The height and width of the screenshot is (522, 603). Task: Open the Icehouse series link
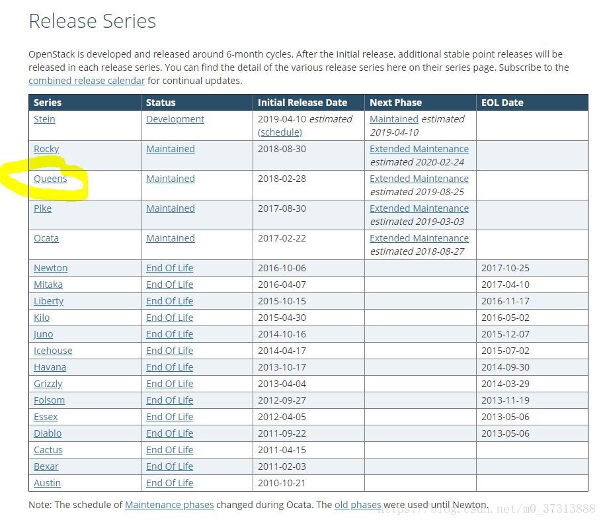point(53,351)
